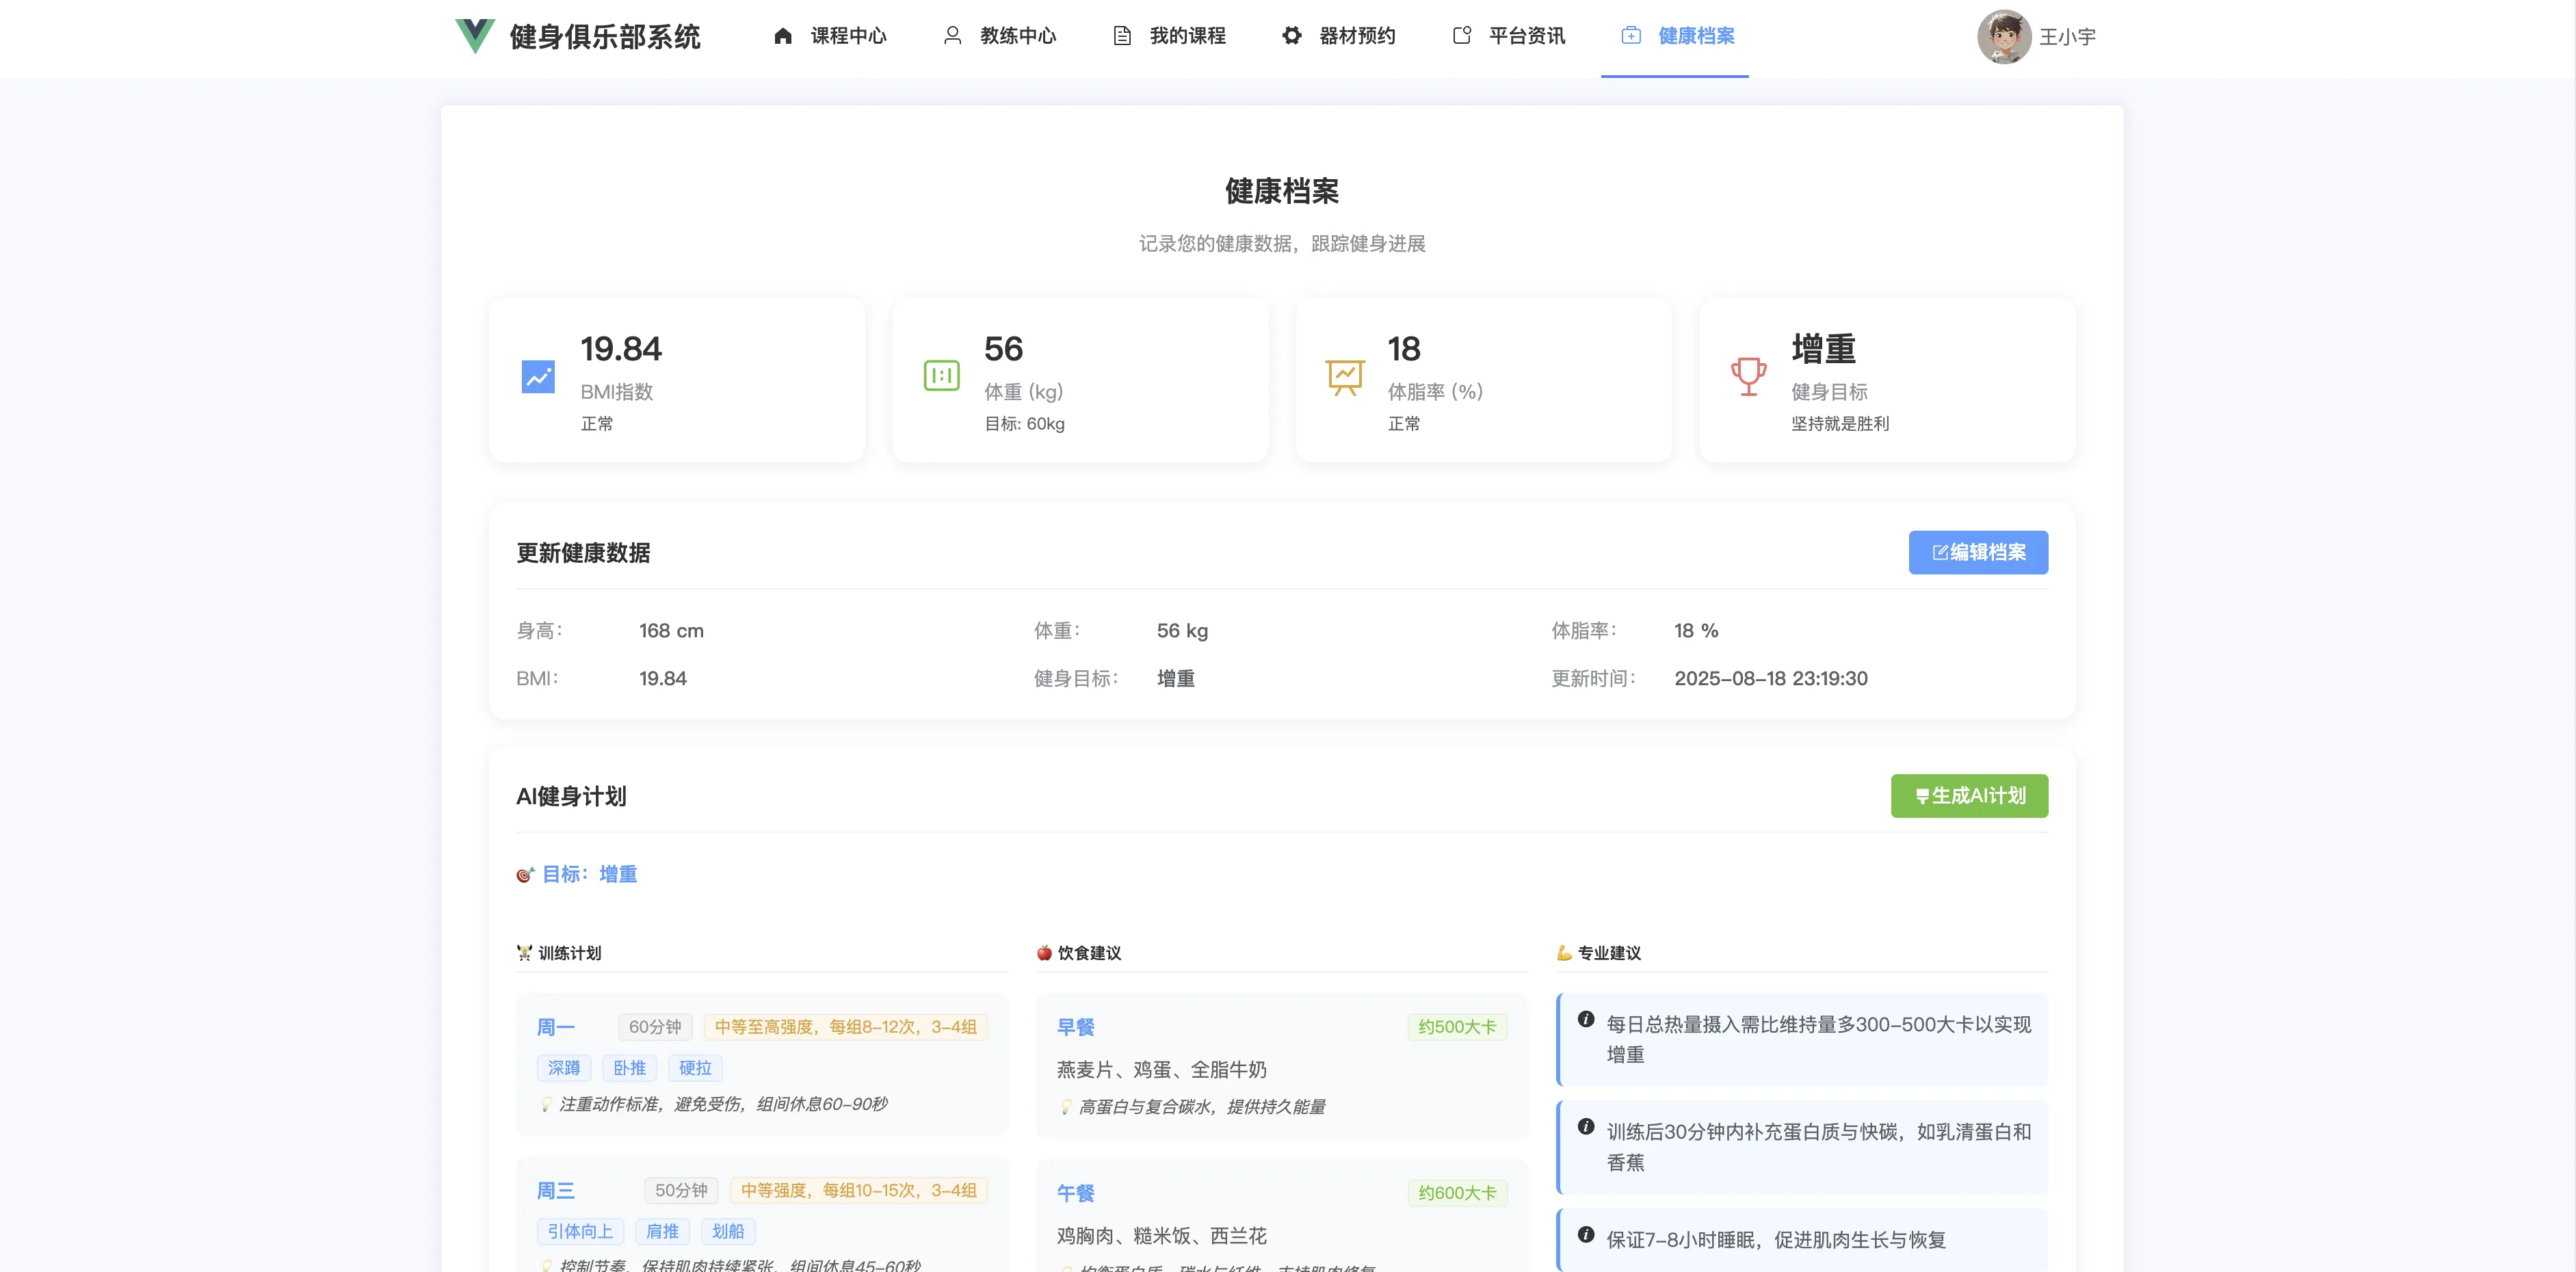Click the red trophy icon
2576x1272 pixels.
point(1748,377)
